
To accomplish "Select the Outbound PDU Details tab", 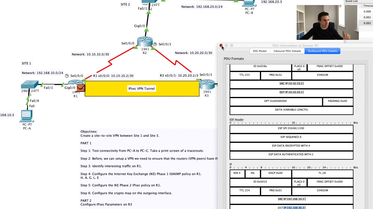I will pos(323,51).
